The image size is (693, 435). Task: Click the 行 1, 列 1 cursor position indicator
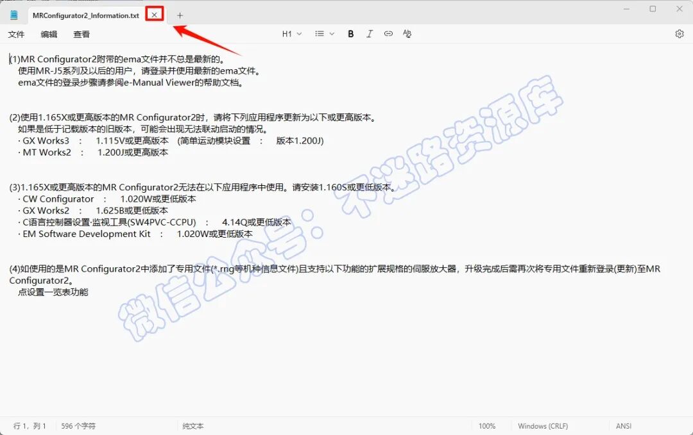click(x=30, y=426)
